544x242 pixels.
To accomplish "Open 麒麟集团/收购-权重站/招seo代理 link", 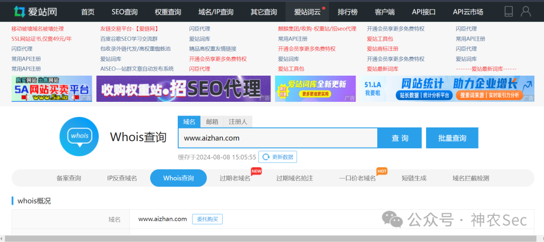I will [x=317, y=29].
